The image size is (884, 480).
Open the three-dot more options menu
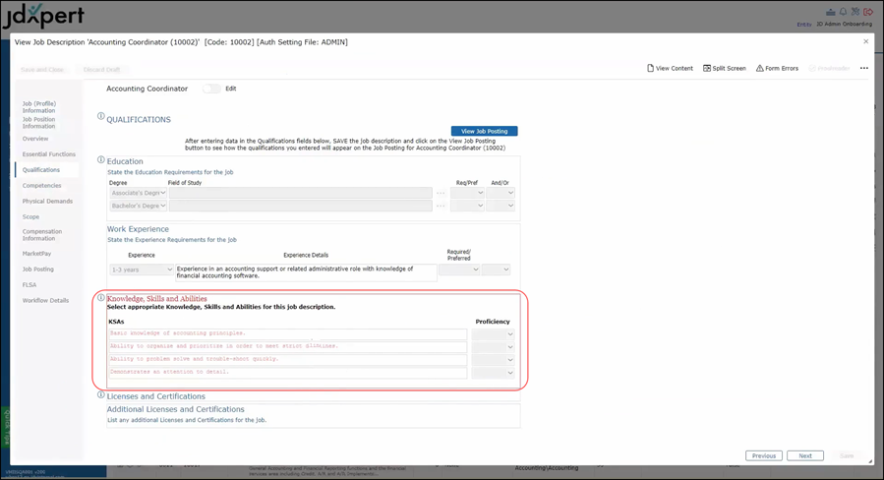[x=863, y=69]
